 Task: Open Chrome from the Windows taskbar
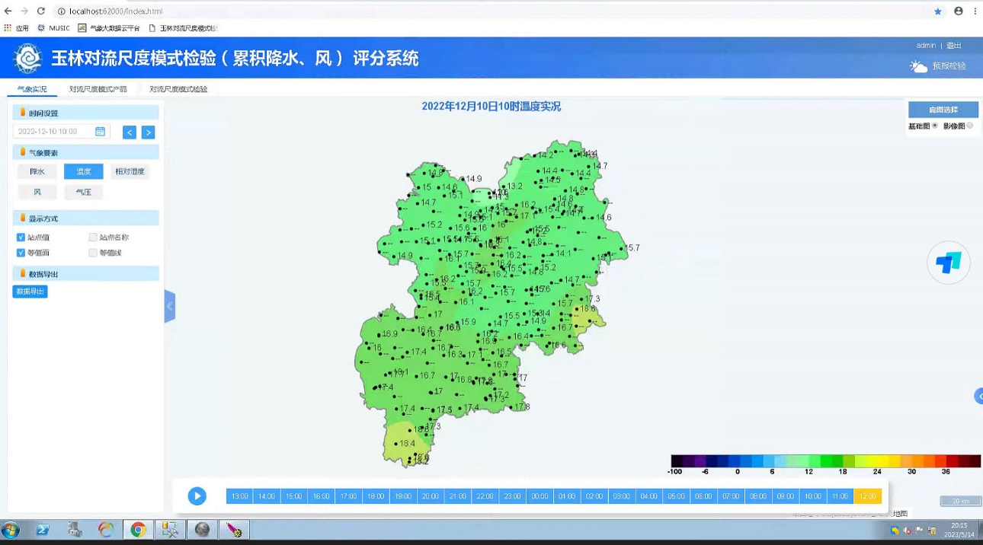pos(137,529)
